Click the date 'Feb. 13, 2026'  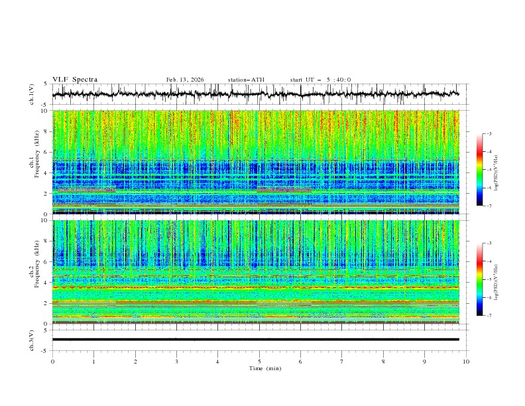[x=185, y=80]
